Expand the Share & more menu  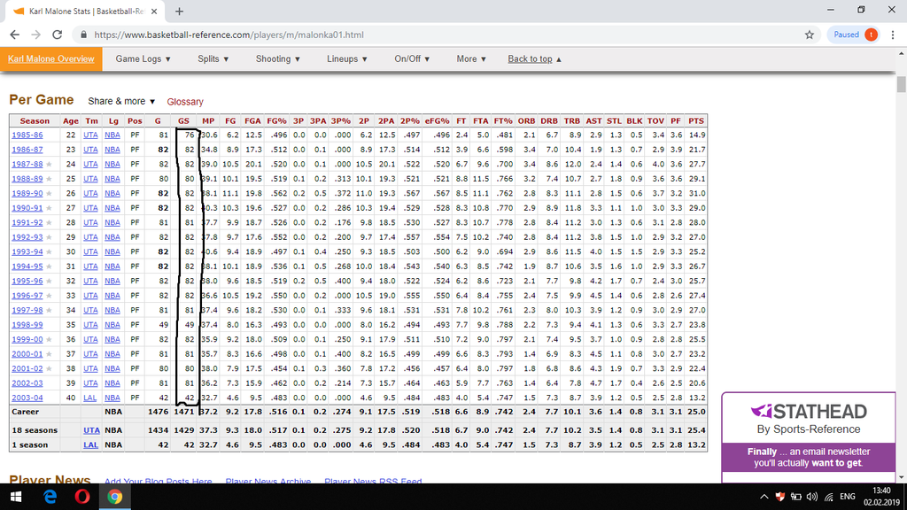coord(121,101)
